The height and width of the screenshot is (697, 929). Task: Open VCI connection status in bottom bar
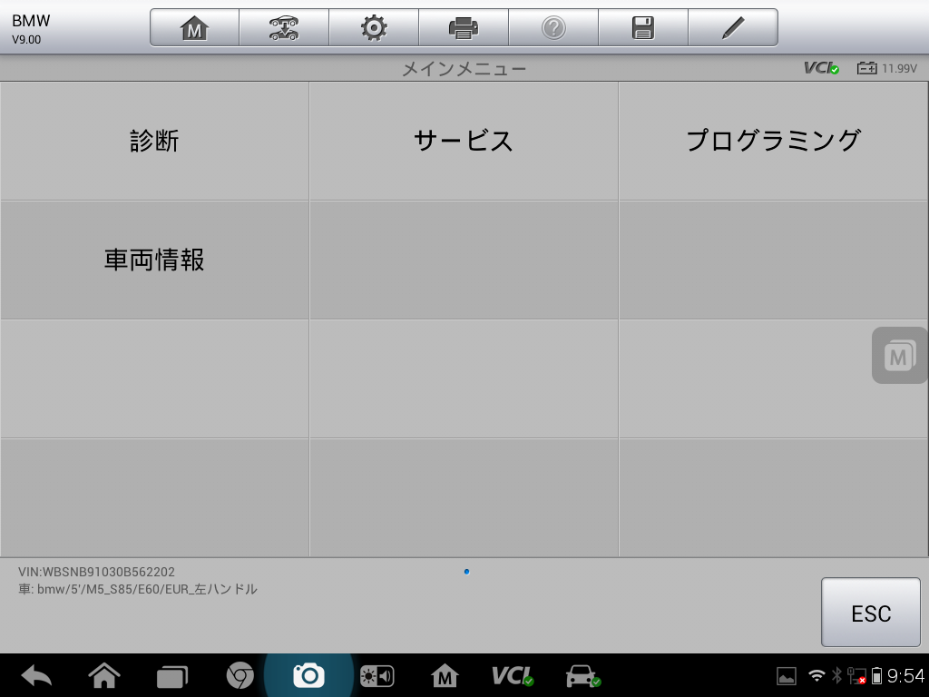tap(512, 676)
